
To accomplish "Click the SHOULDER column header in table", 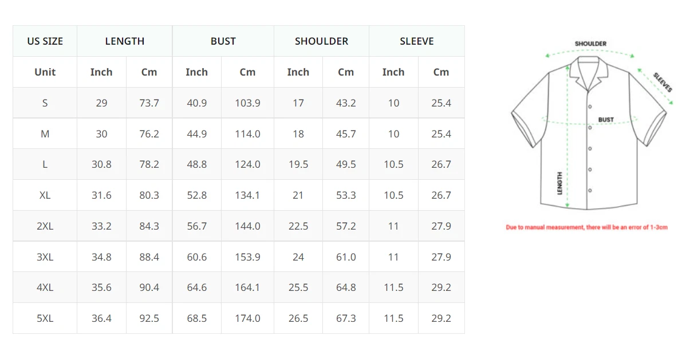I will click(x=321, y=41).
